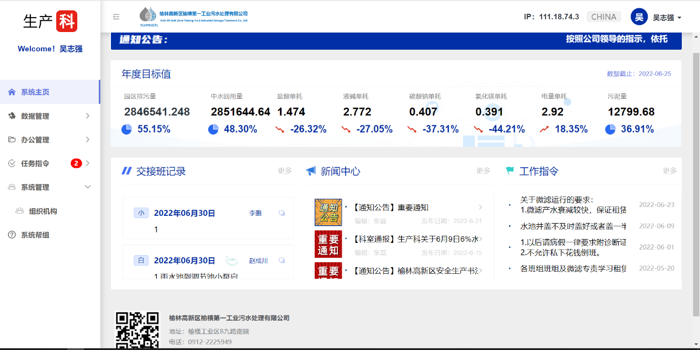Click the user avatar circle icon
Screen dimensions: 700x350
639,17
